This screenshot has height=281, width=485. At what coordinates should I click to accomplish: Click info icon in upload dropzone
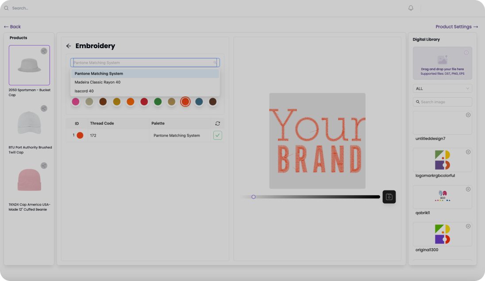[466, 53]
